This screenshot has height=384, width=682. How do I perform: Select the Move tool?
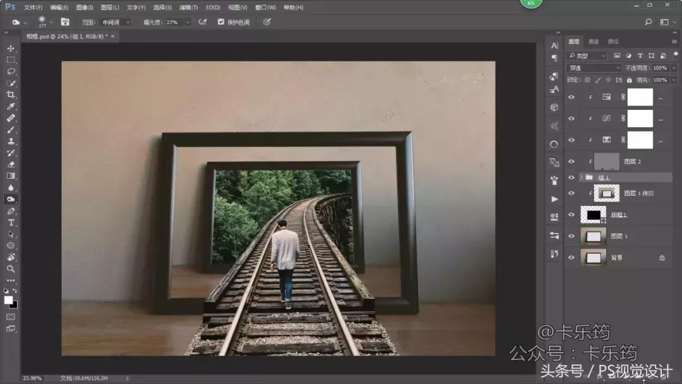(11, 49)
